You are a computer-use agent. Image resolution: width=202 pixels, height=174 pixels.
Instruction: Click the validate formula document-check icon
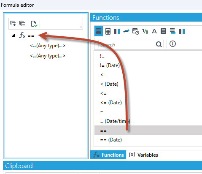click(x=34, y=24)
